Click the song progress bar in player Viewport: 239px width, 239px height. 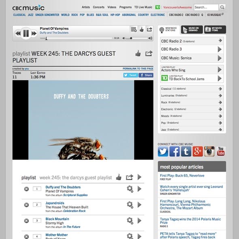coord(76,38)
